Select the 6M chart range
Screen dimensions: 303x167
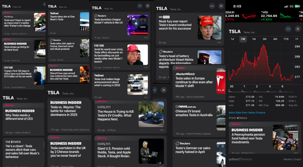coord(275,39)
